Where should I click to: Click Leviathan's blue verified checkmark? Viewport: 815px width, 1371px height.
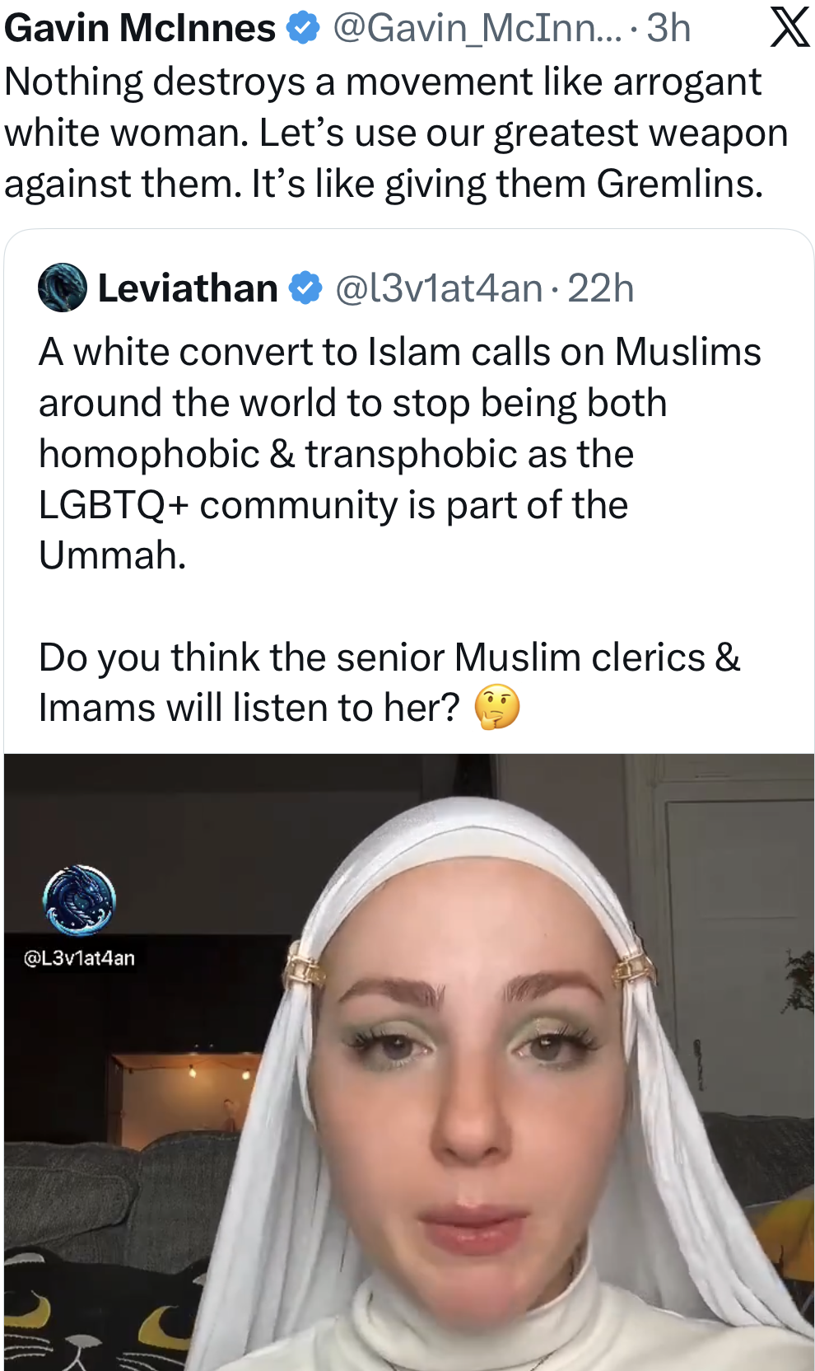(305, 288)
